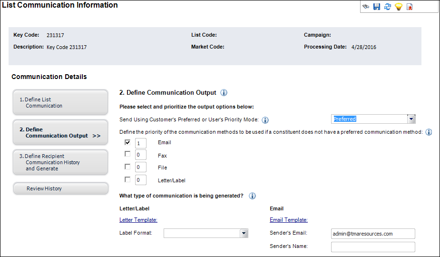Follow the Letter Template link

(x=138, y=220)
